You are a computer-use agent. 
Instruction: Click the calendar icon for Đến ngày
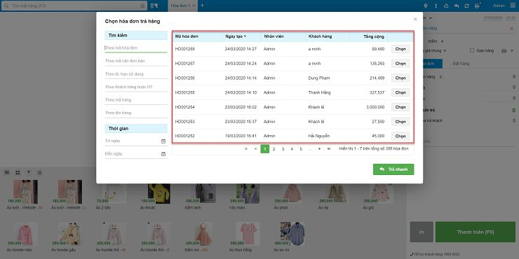click(x=163, y=154)
